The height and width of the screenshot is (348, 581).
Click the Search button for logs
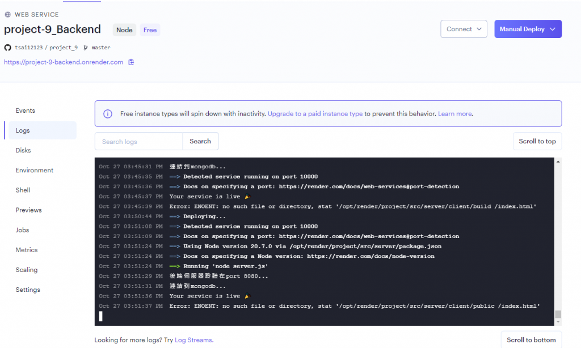(x=200, y=141)
